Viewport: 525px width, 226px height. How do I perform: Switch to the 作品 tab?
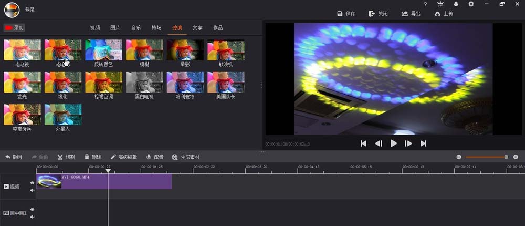coord(218,28)
